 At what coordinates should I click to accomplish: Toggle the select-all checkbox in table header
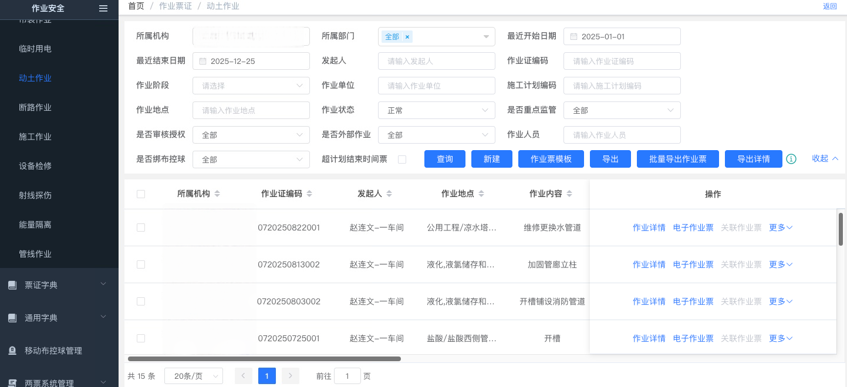click(x=141, y=194)
